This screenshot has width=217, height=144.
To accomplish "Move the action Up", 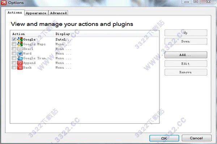I will click(186, 33).
